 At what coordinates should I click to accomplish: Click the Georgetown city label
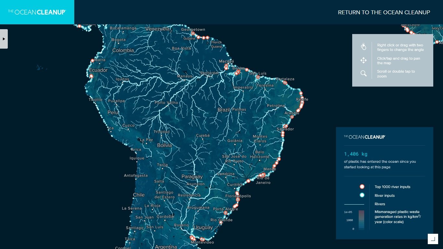point(193,30)
